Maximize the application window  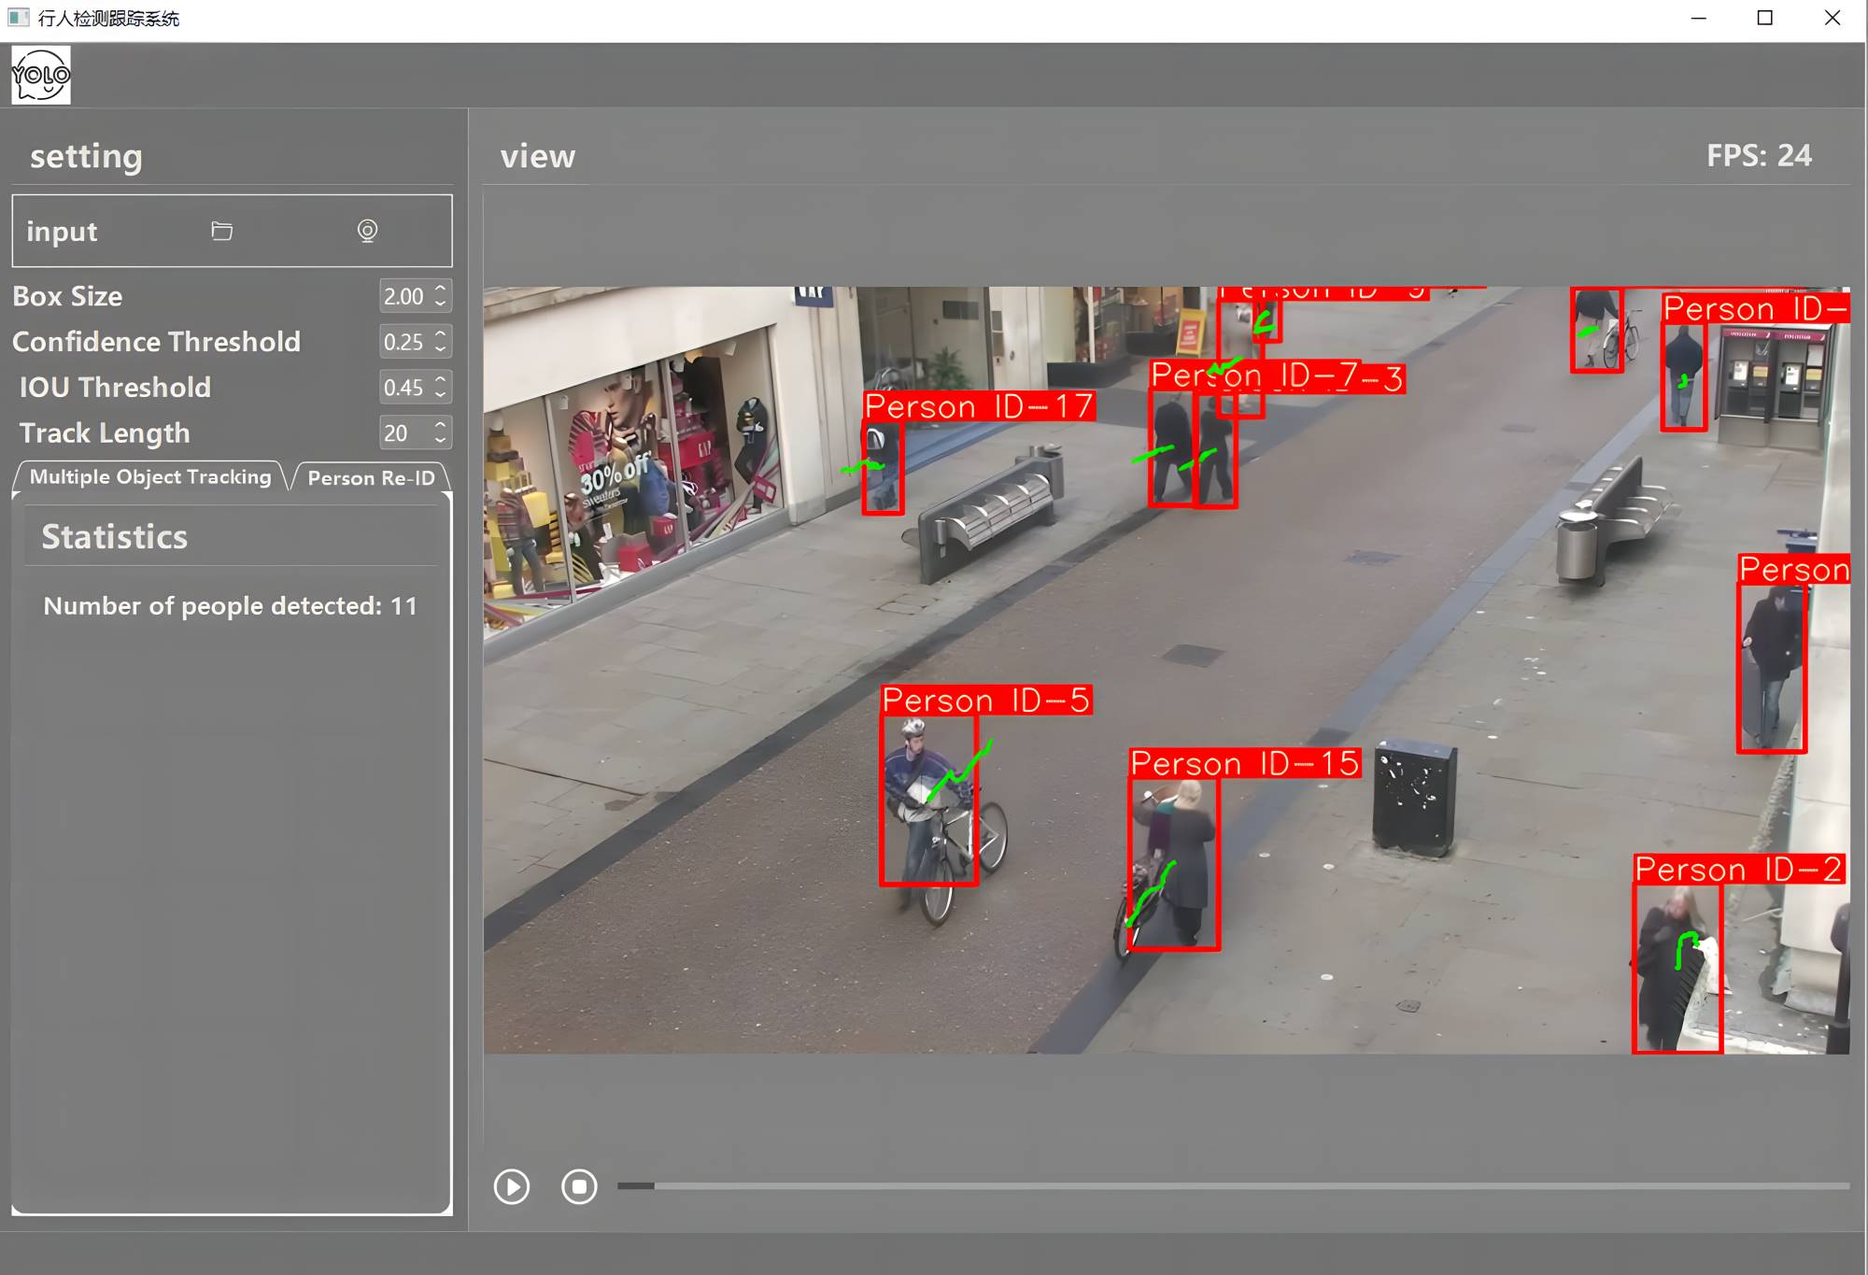pos(1764,18)
